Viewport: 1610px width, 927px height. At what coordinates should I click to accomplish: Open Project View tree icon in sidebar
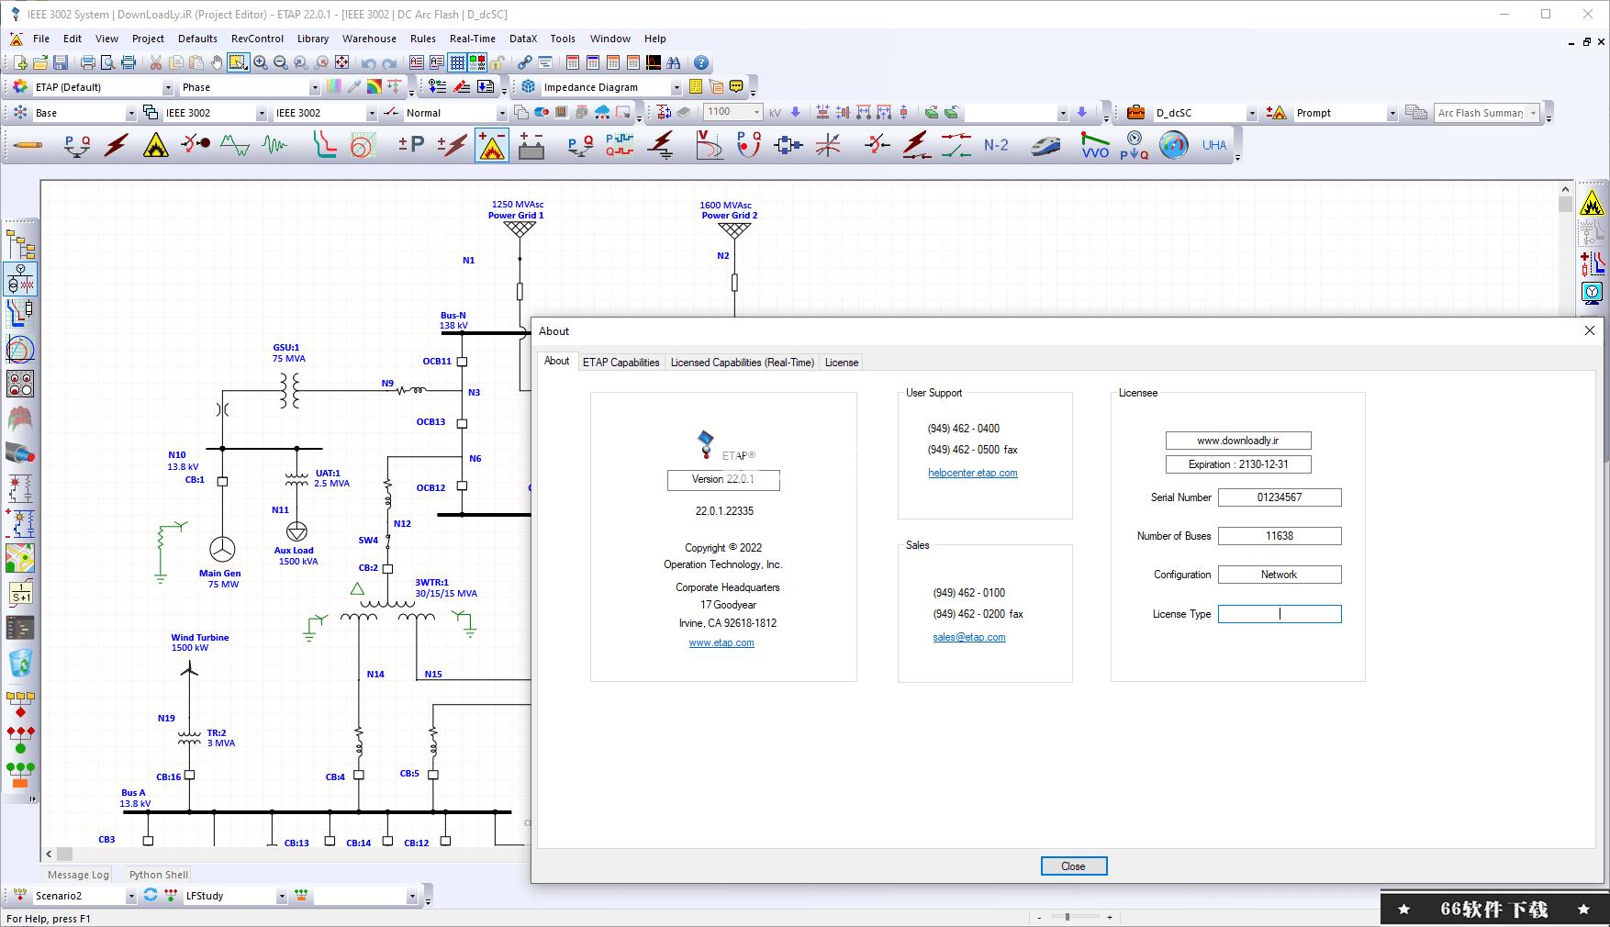pyautogui.click(x=20, y=245)
